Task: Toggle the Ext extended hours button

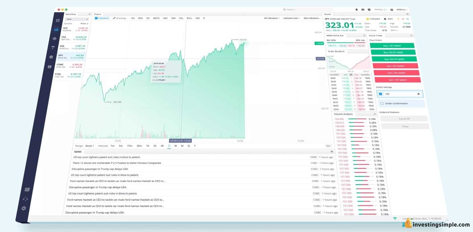Action: [x=328, y=146]
